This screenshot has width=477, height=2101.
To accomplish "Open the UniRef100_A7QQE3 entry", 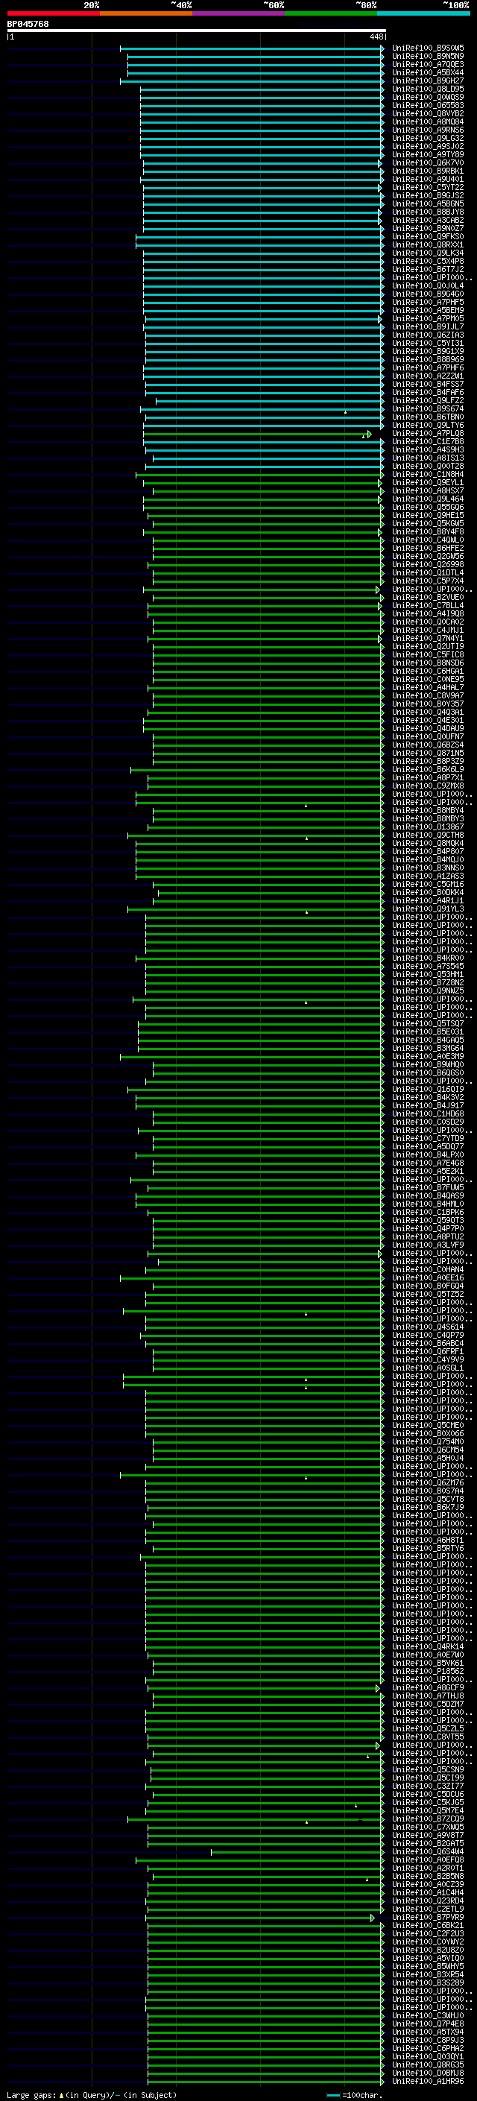I will pos(427,64).
